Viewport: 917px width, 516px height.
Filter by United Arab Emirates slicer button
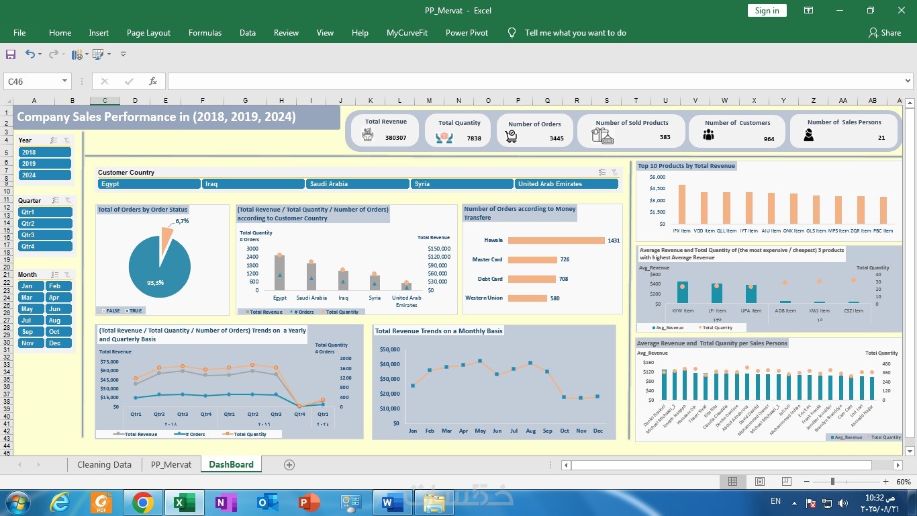[567, 184]
